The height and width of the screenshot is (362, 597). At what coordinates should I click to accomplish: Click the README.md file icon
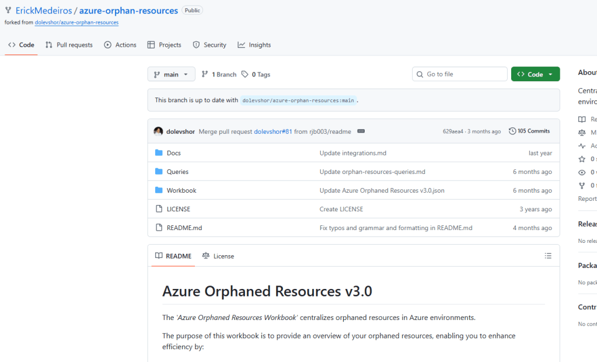pos(159,228)
